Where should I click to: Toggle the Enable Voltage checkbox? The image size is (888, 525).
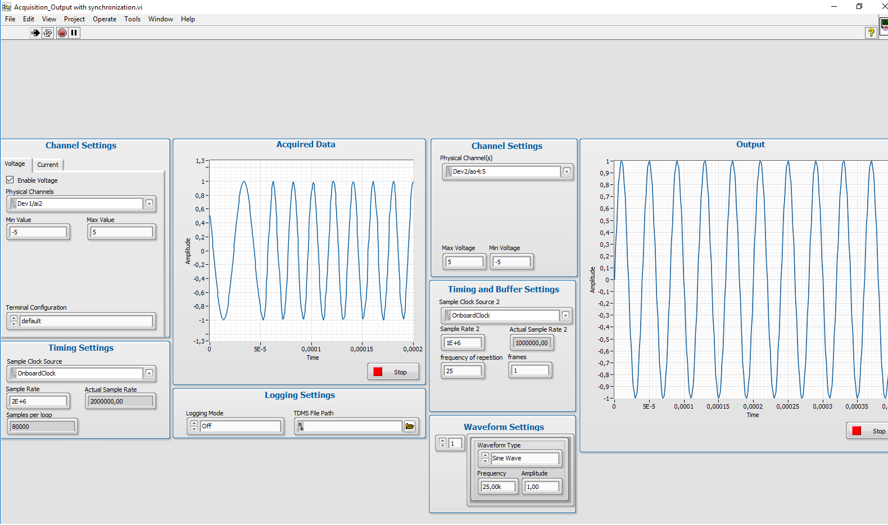[x=10, y=180]
